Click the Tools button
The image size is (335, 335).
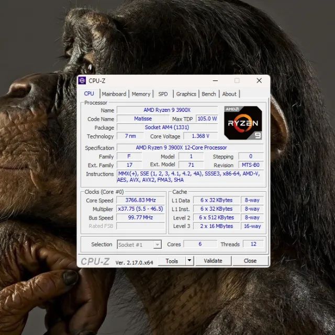[172, 261]
